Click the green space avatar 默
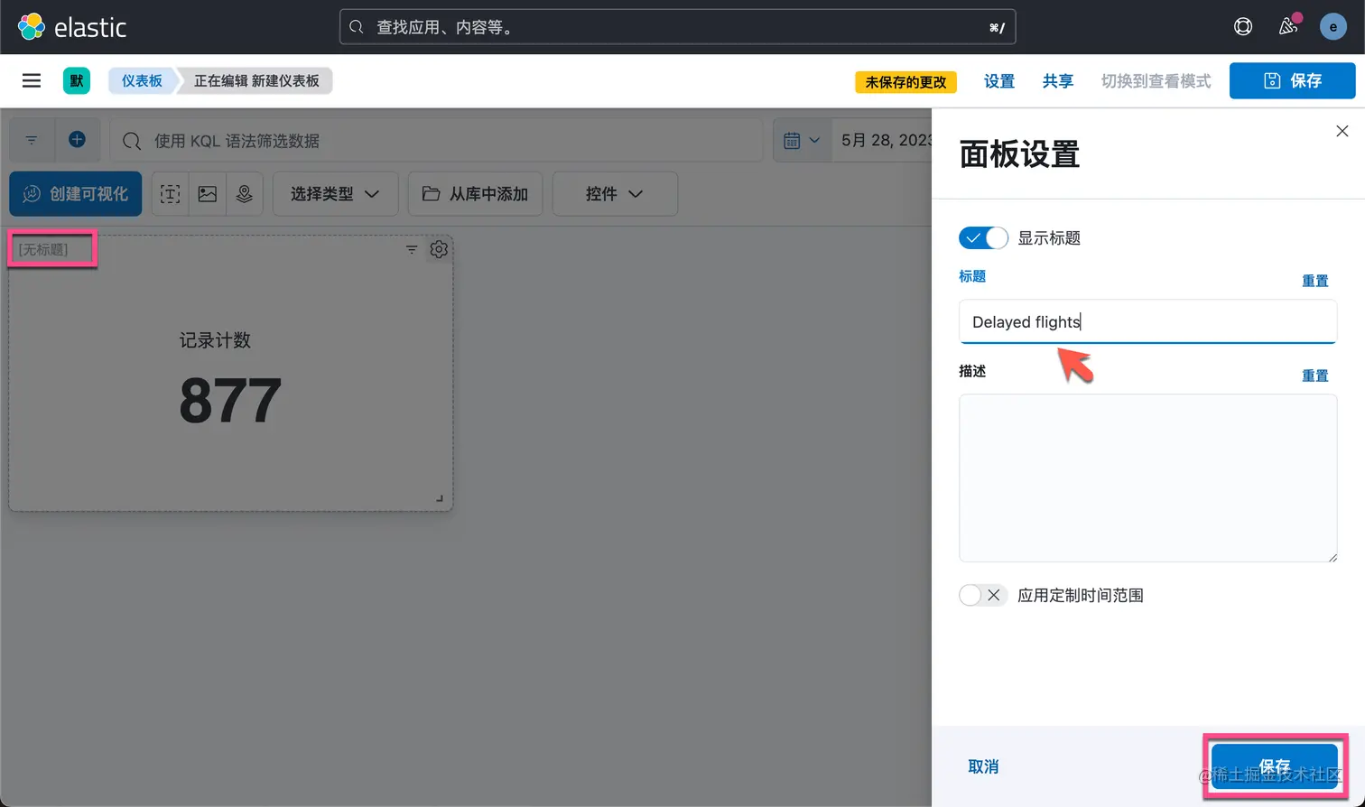 point(77,81)
